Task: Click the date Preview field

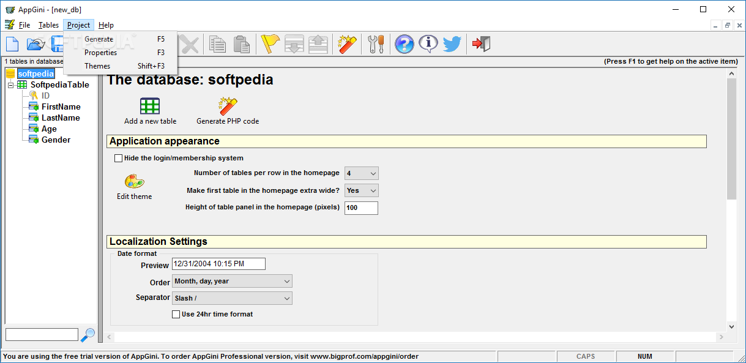Action: (x=218, y=264)
